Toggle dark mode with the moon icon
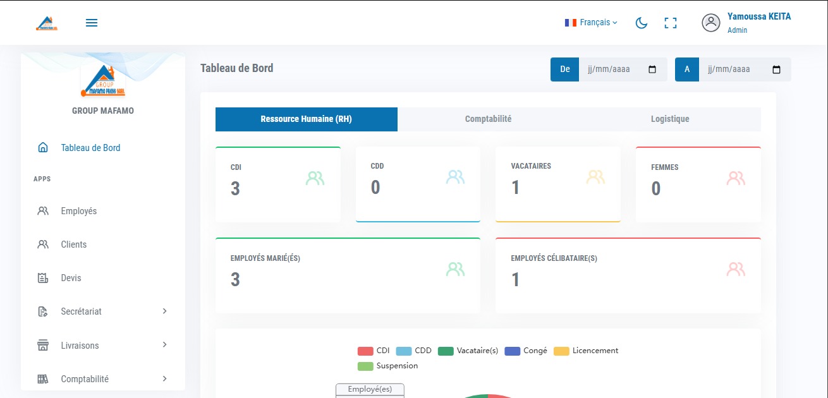Screen dimensions: 828x398 642,23
